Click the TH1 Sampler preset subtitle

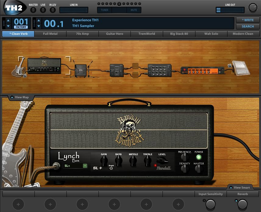point(83,26)
